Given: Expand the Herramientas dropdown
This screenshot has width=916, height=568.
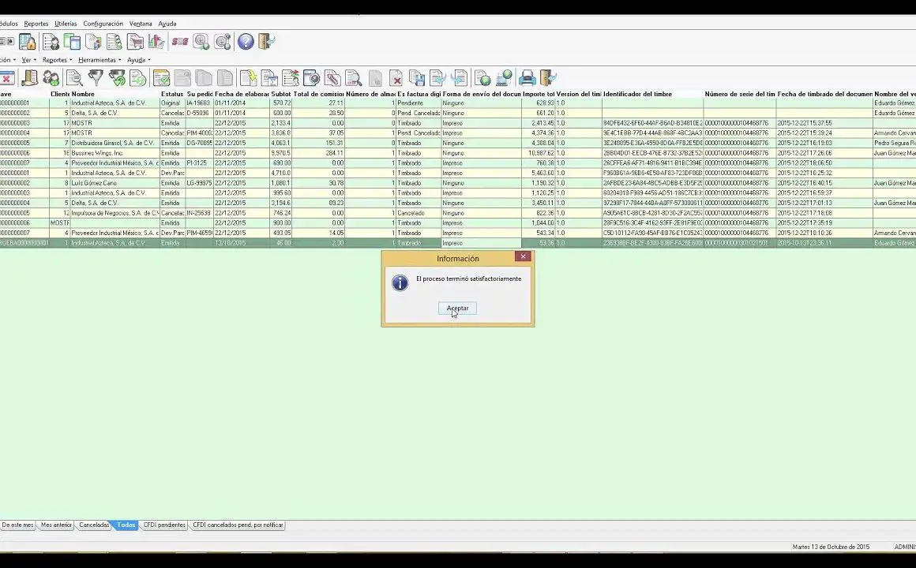Looking at the screenshot, I should [x=99, y=60].
